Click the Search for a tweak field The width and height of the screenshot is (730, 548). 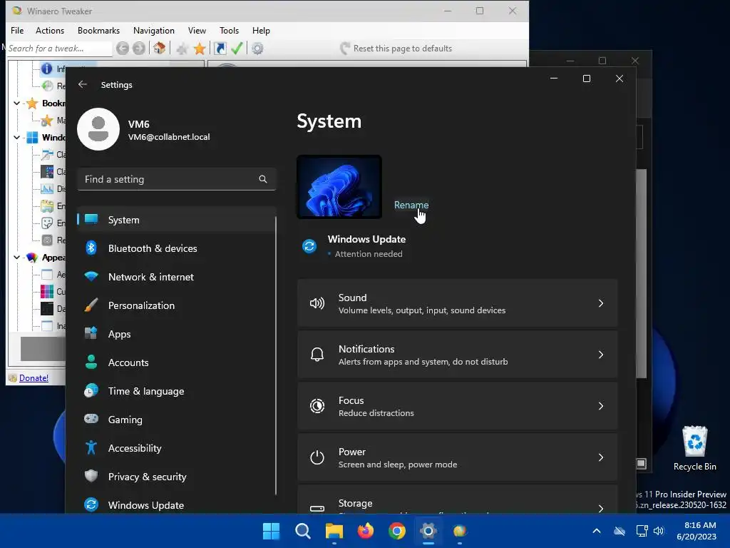[x=59, y=49]
